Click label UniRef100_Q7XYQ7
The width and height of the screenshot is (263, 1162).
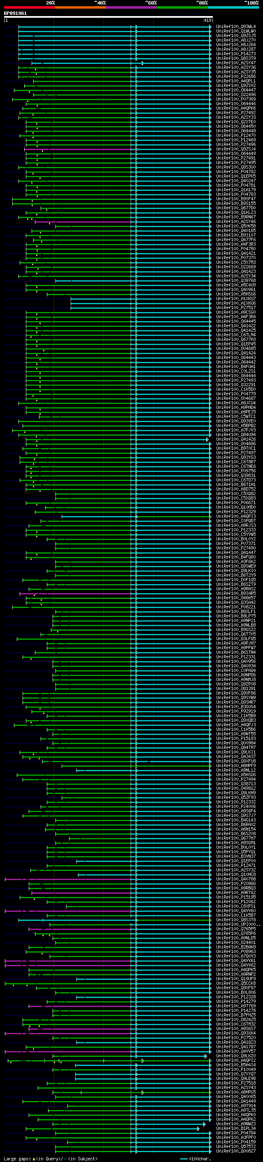(236, 1074)
